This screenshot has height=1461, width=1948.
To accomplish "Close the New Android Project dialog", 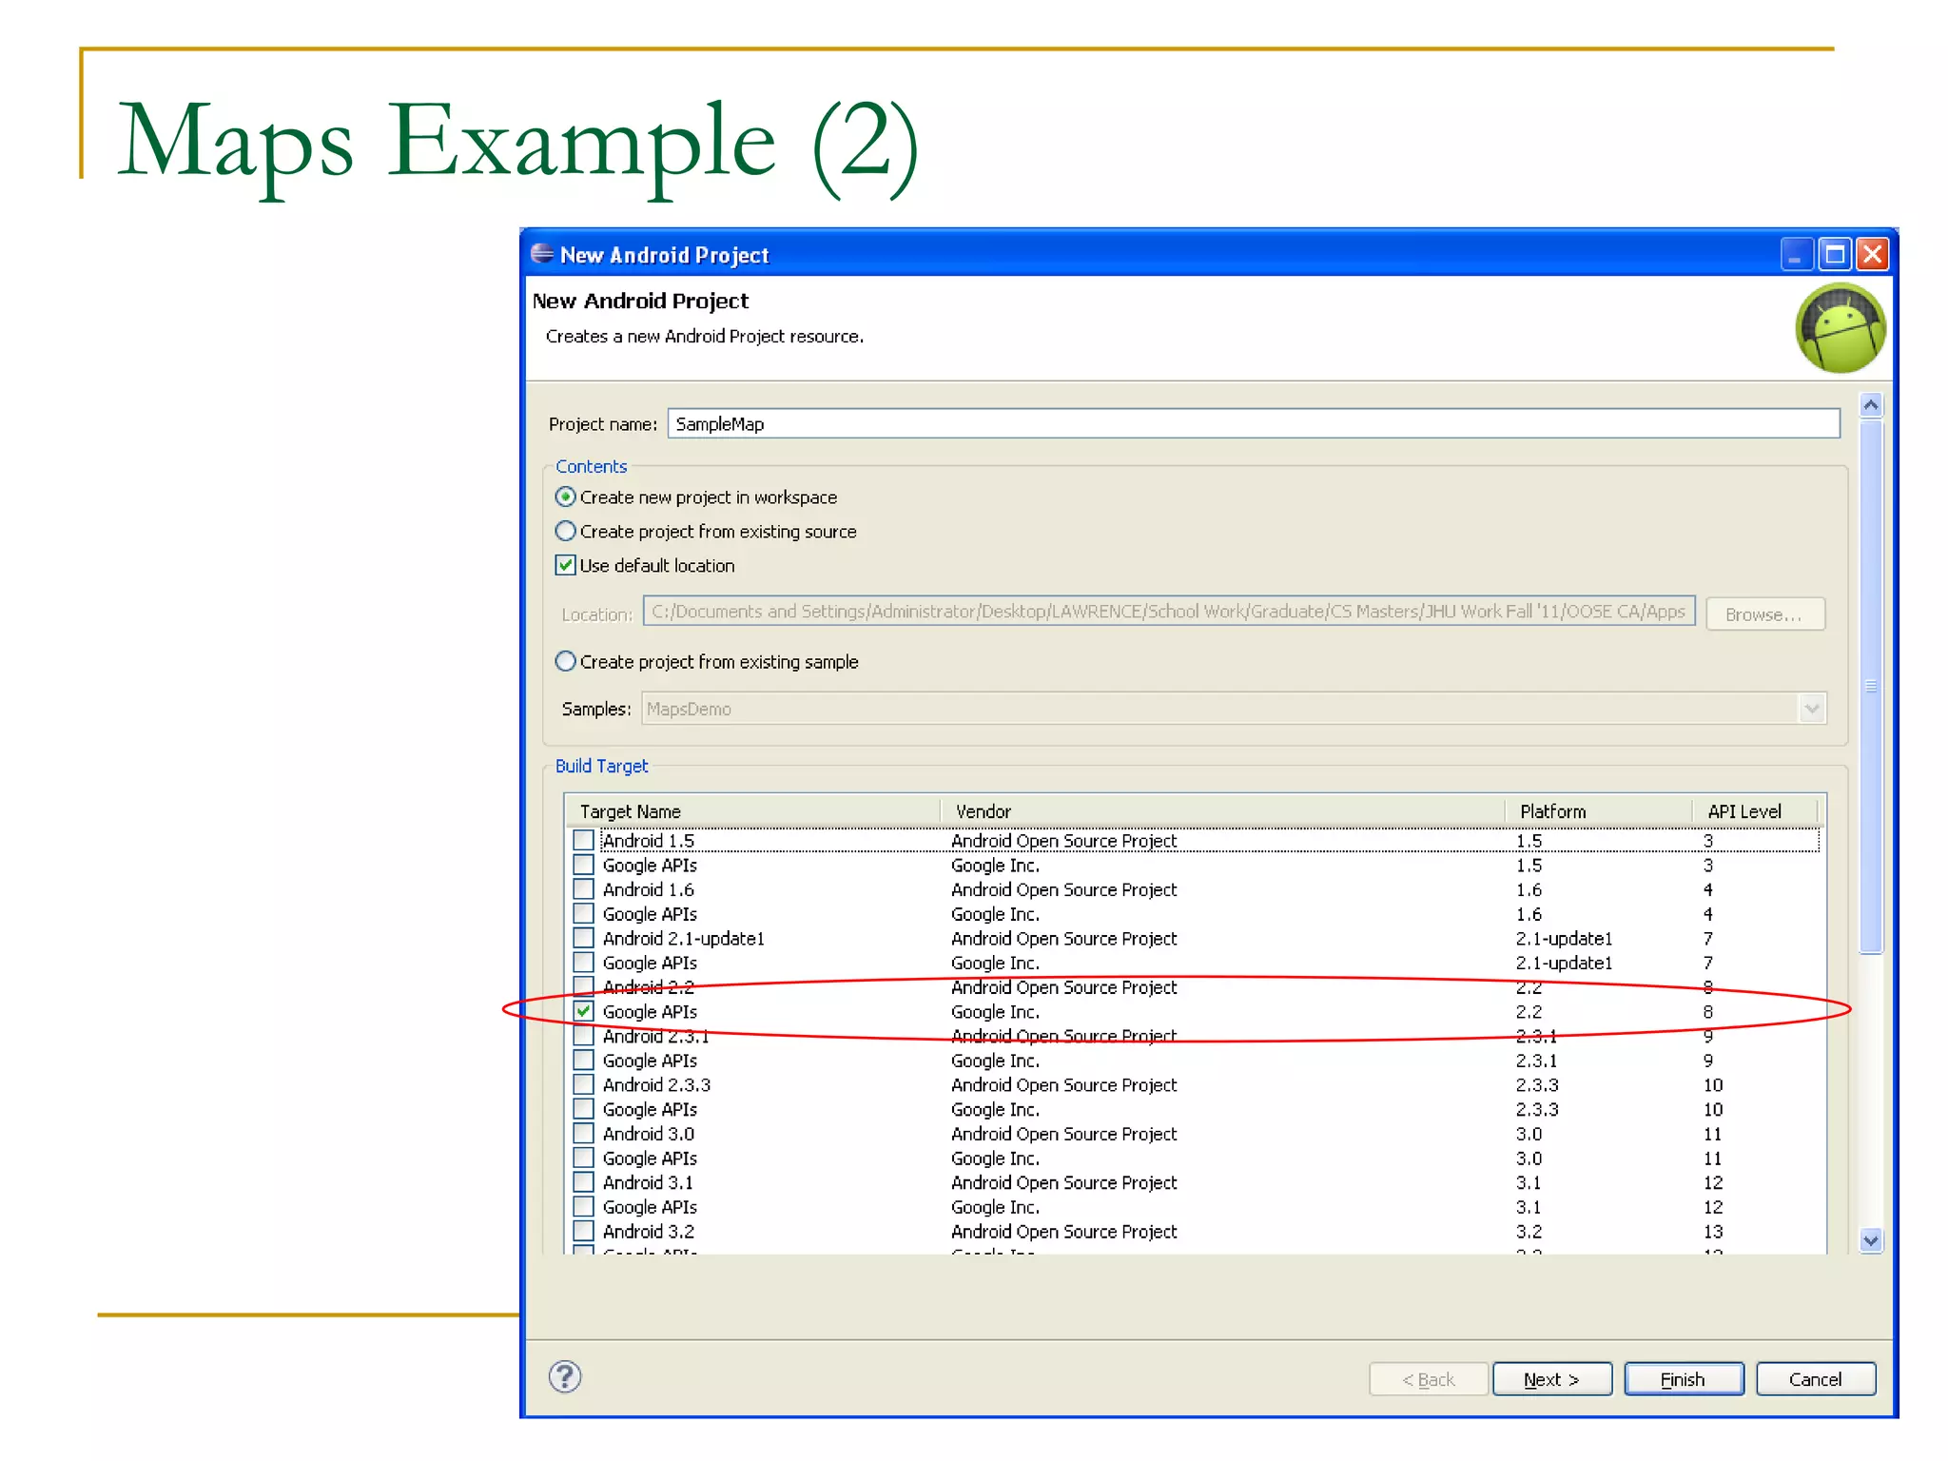I will (x=1873, y=254).
